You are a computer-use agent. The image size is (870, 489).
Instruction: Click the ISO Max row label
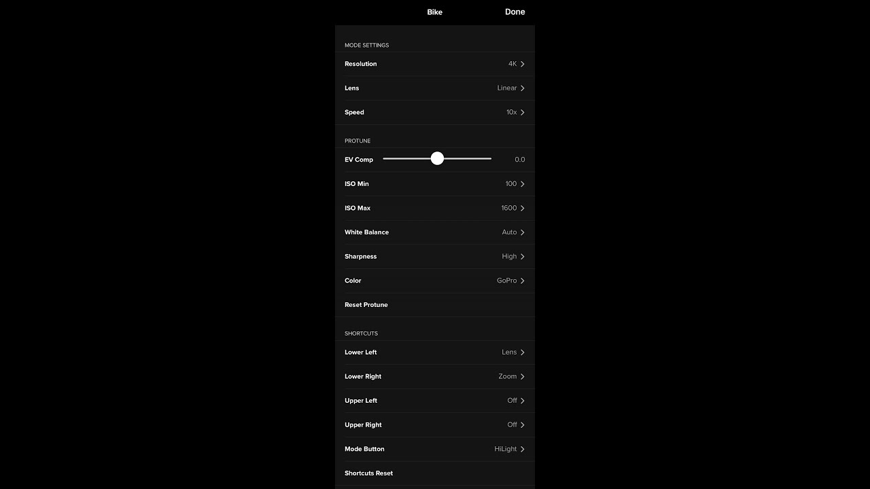pyautogui.click(x=358, y=209)
